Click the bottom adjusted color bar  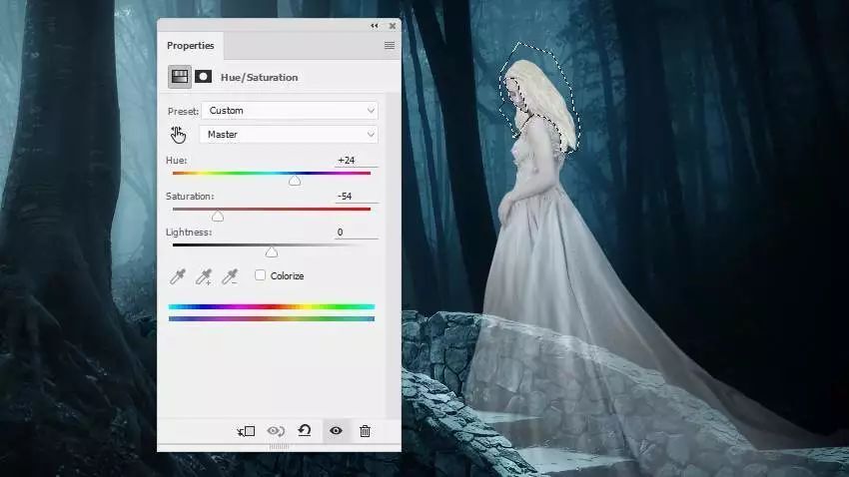click(272, 319)
